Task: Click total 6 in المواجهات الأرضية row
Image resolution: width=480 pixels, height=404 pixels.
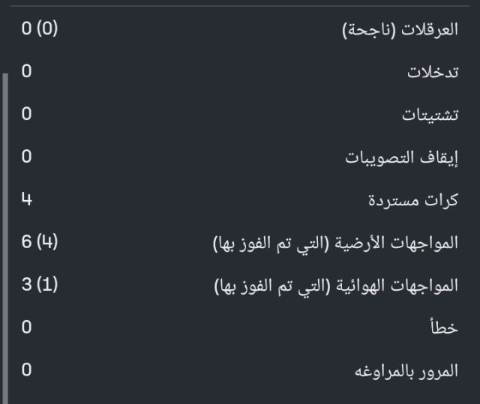Action: pyautogui.click(x=26, y=242)
